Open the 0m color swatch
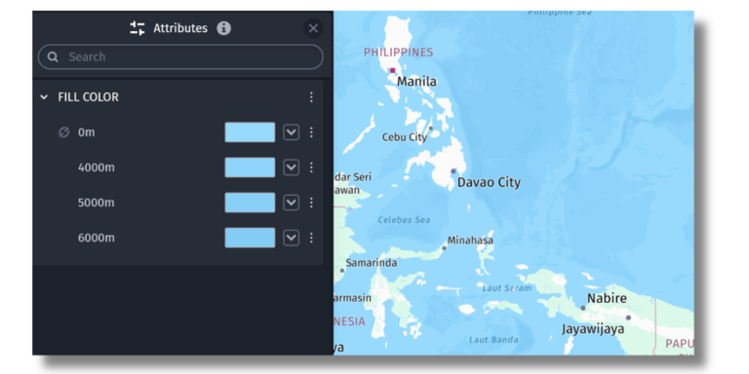 (250, 132)
